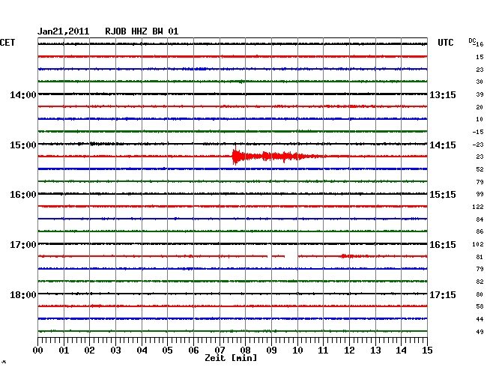Click the data gap in the red 17:00 trace
The image size is (487, 370).
click(x=291, y=256)
